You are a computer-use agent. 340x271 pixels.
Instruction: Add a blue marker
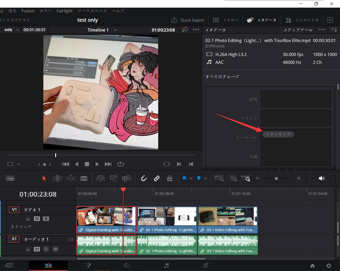point(199,178)
